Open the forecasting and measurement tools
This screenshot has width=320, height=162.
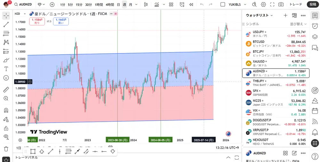pos(6,51)
